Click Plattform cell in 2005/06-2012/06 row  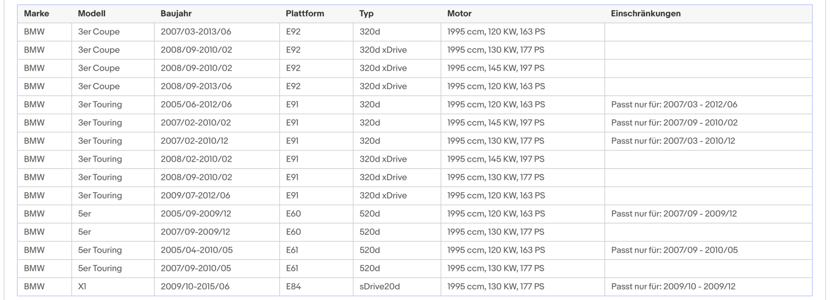click(316, 105)
